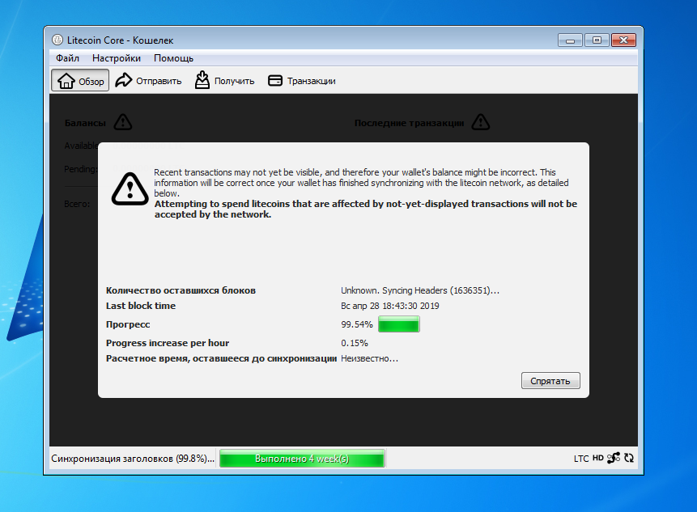Click the Last block time label
The width and height of the screenshot is (697, 512).
click(141, 306)
